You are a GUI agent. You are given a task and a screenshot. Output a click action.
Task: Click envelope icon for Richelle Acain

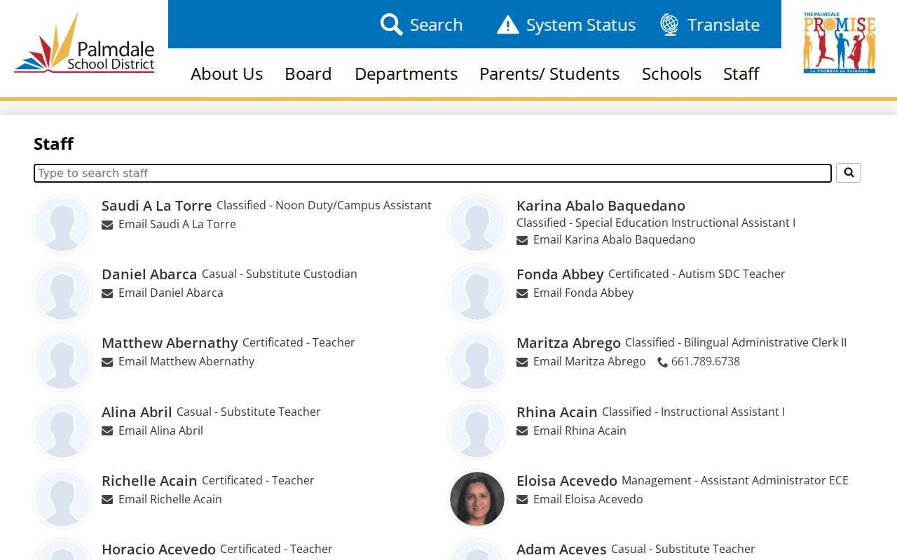(107, 500)
